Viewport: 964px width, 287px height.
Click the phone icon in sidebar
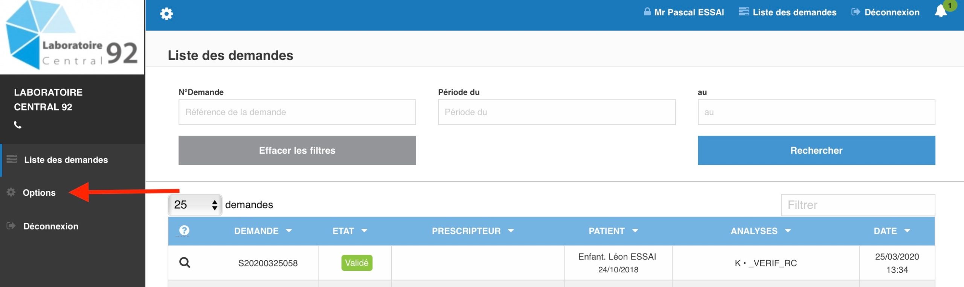pyautogui.click(x=18, y=125)
